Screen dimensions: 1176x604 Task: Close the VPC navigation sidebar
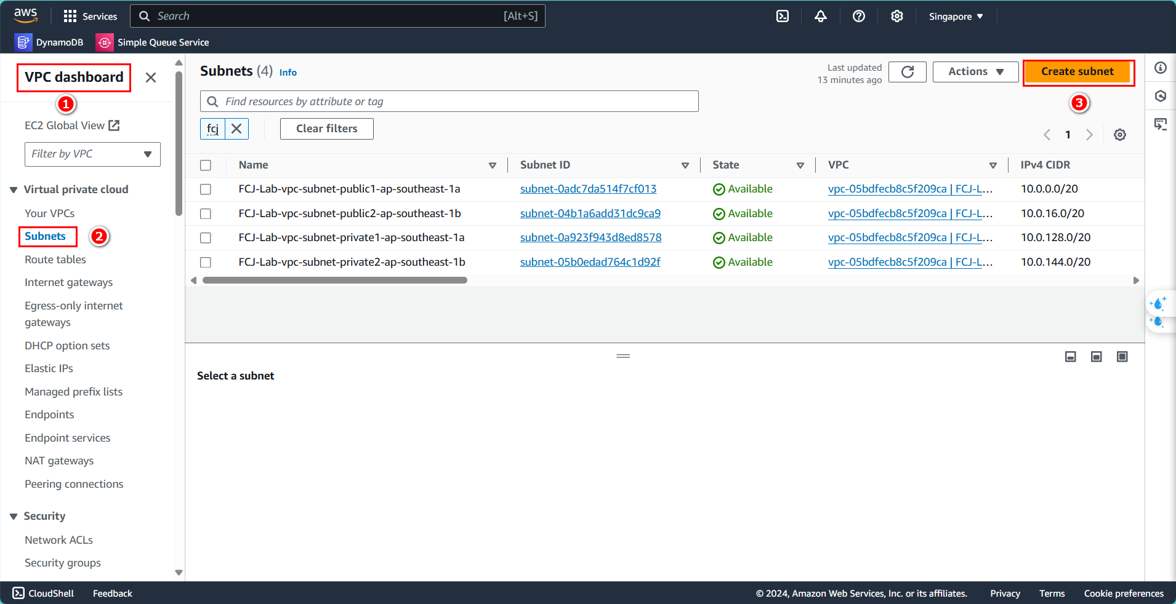151,77
